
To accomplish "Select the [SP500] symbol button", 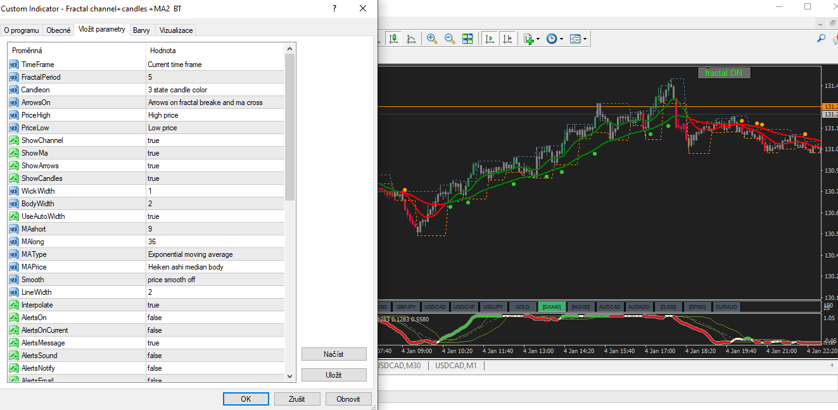I will pos(697,307).
